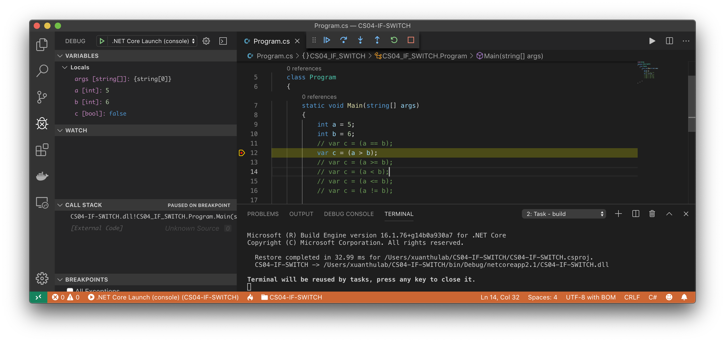Click the CRLF line ending indicator

(x=632, y=297)
